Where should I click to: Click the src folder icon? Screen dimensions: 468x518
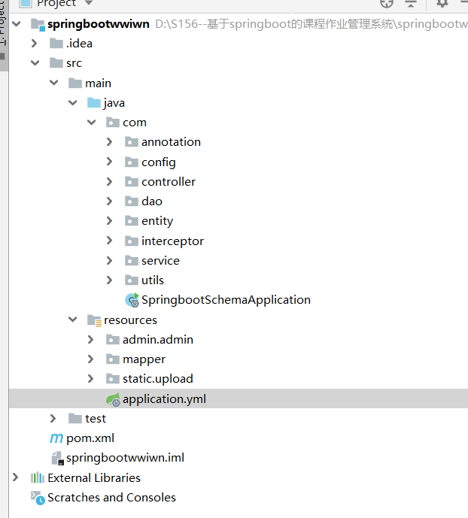pyautogui.click(x=56, y=62)
